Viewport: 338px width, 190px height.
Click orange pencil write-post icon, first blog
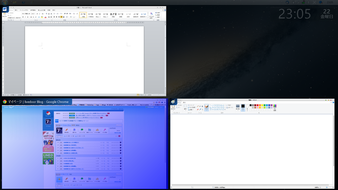coord(67,130)
